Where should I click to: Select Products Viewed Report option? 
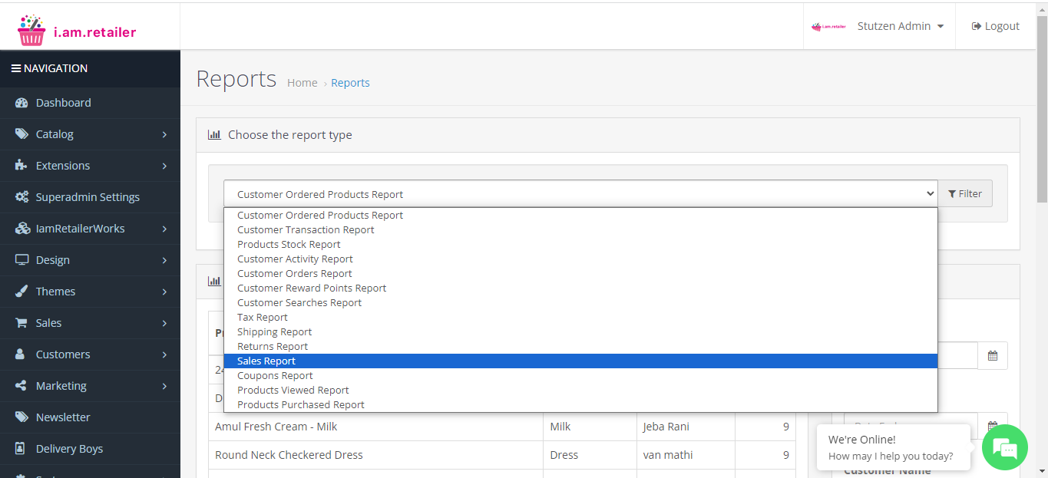[x=580, y=391]
